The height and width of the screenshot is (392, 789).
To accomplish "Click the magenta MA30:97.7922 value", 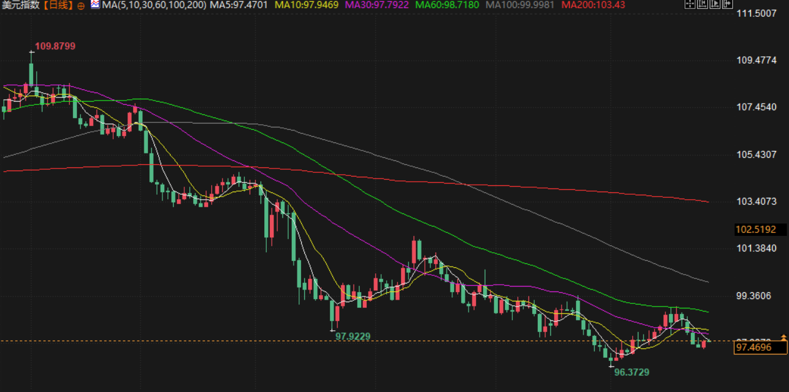I will 378,5.
